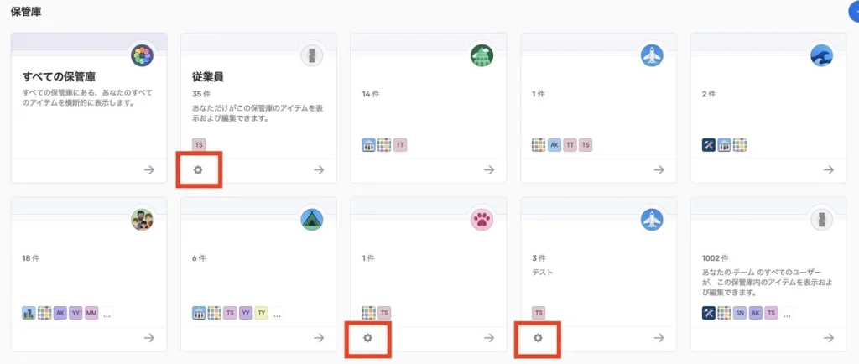Click arrow on the wave vault card

(828, 169)
